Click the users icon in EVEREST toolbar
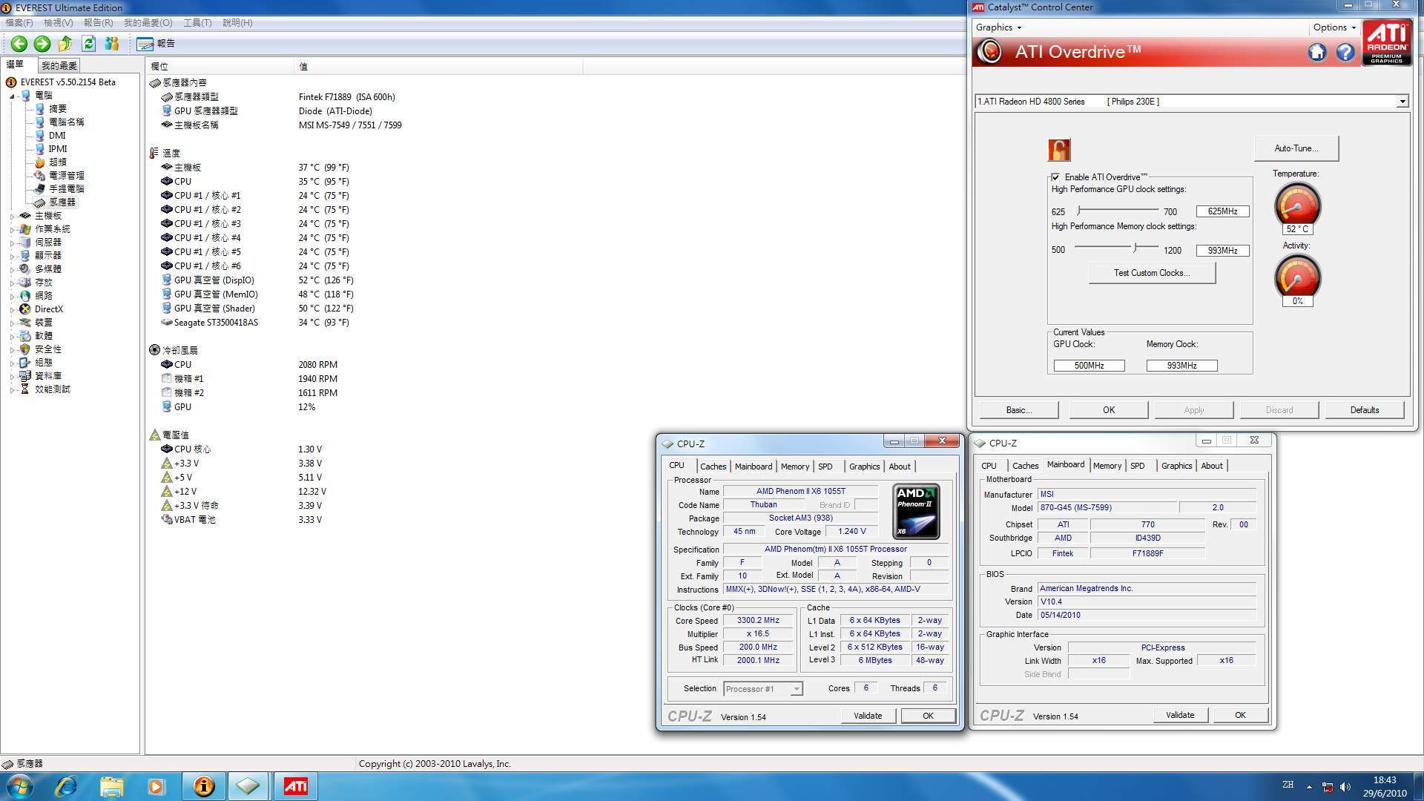1424x801 pixels. point(112,44)
